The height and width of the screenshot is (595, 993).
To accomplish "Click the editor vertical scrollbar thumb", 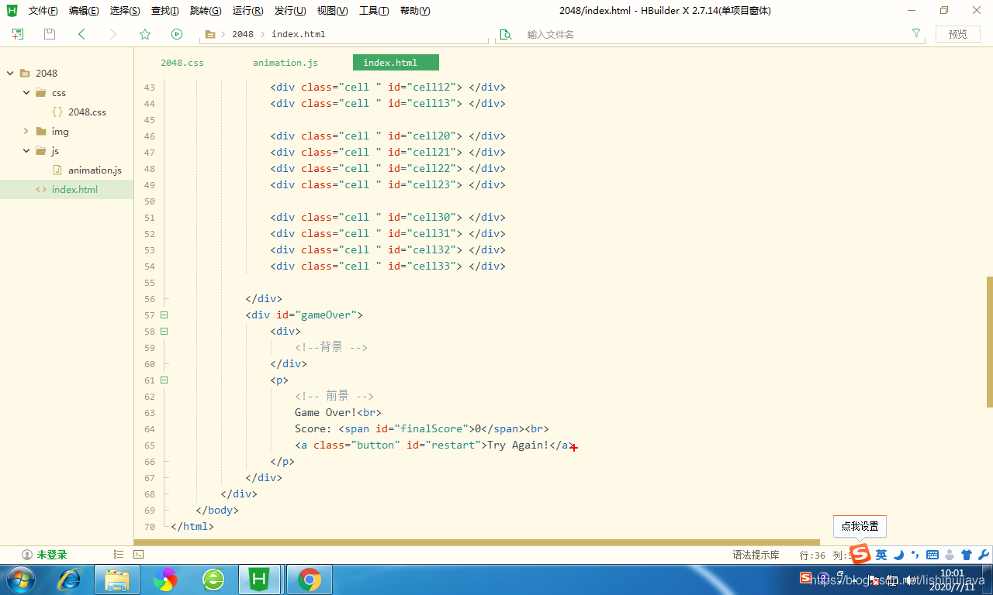I will click(990, 342).
